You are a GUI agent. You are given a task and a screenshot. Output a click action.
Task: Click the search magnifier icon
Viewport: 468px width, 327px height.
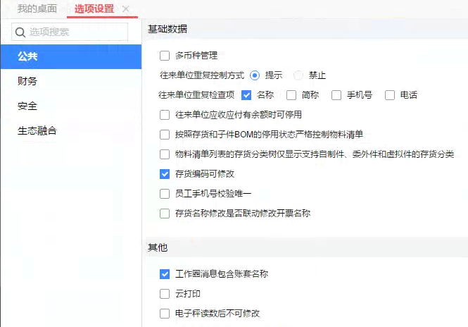(x=20, y=32)
